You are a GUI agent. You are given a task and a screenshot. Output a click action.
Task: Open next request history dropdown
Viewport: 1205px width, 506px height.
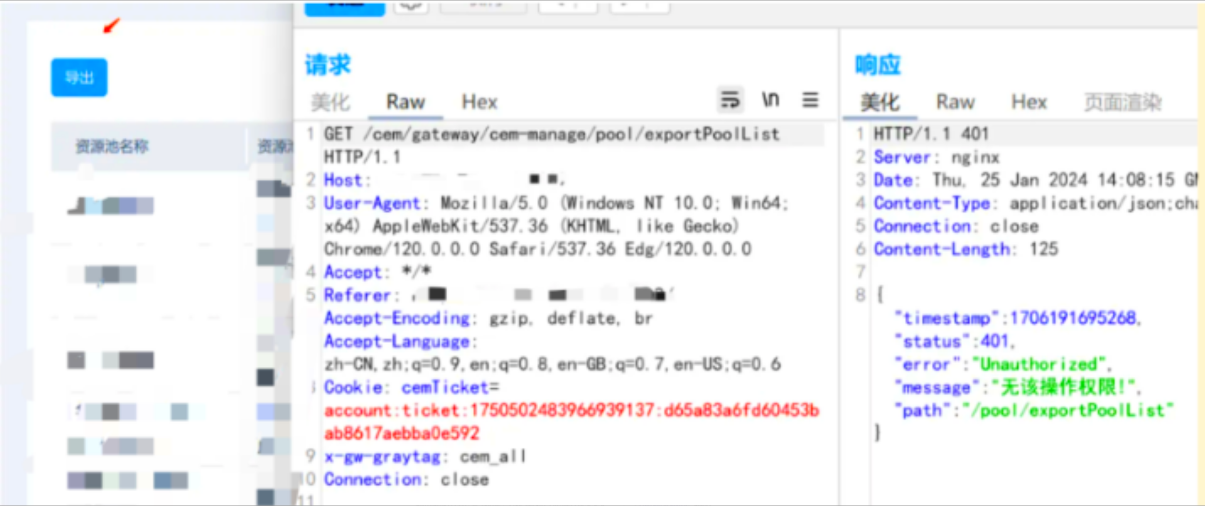[639, 7]
